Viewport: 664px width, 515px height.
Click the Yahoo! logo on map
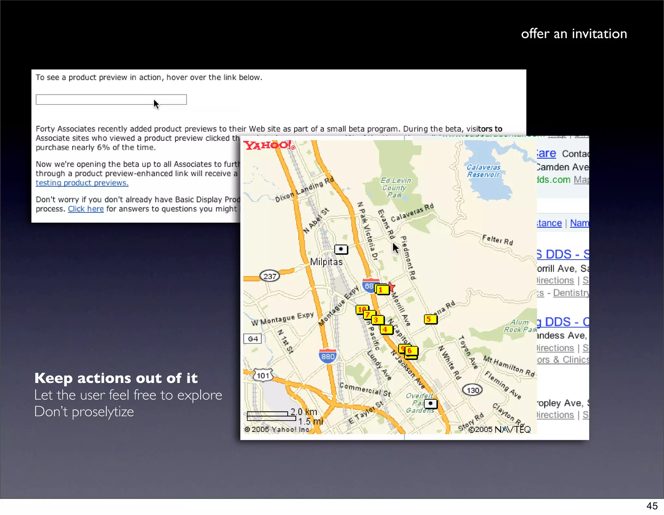pyautogui.click(x=269, y=145)
